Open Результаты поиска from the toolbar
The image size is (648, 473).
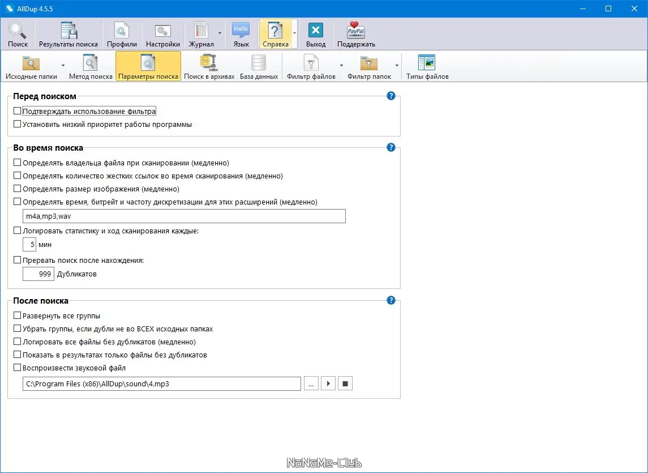point(68,34)
